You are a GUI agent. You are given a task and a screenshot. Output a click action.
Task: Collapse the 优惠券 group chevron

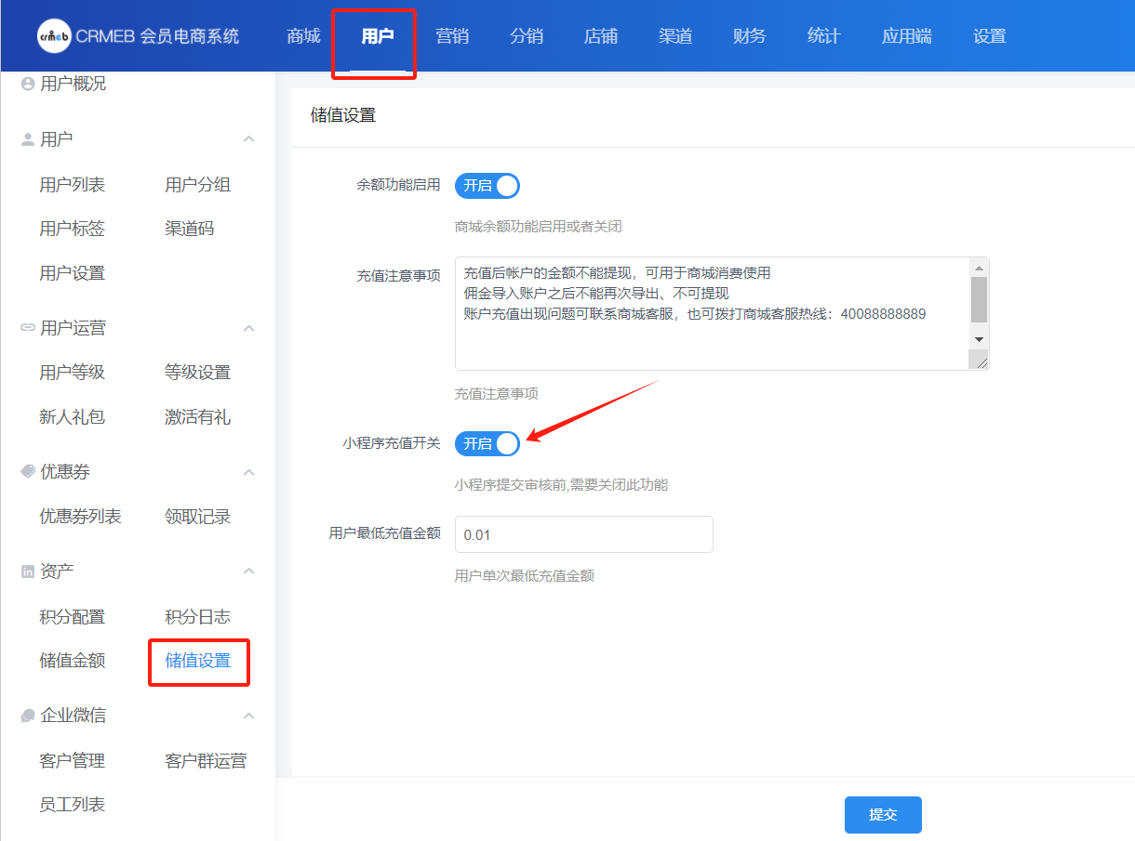pos(248,472)
